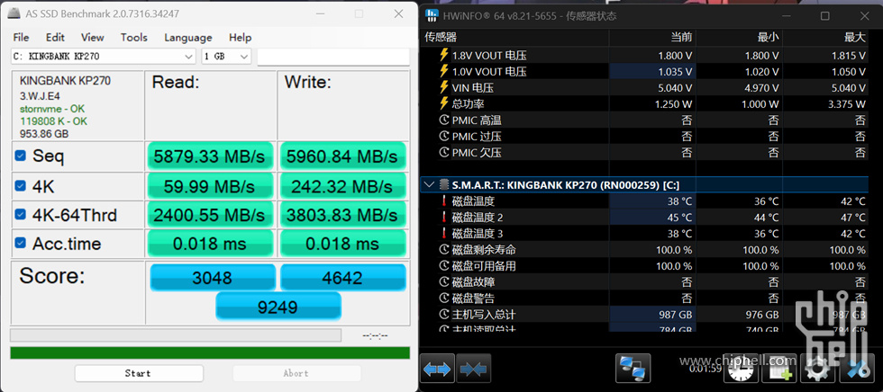
Task: Open the View menu in AS SSD
Action: pyautogui.click(x=92, y=38)
